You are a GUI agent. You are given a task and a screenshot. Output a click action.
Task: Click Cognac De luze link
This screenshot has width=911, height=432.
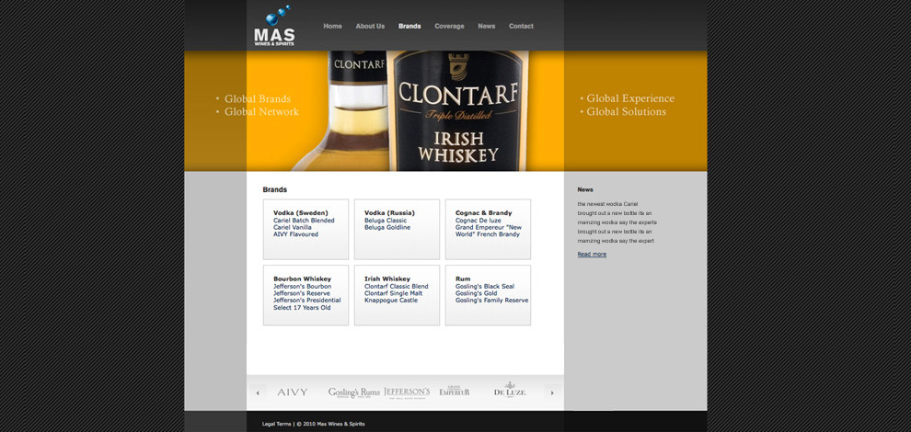[479, 221]
